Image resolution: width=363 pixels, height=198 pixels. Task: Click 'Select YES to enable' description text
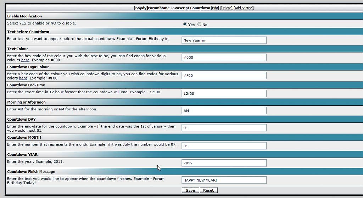(x=41, y=23)
